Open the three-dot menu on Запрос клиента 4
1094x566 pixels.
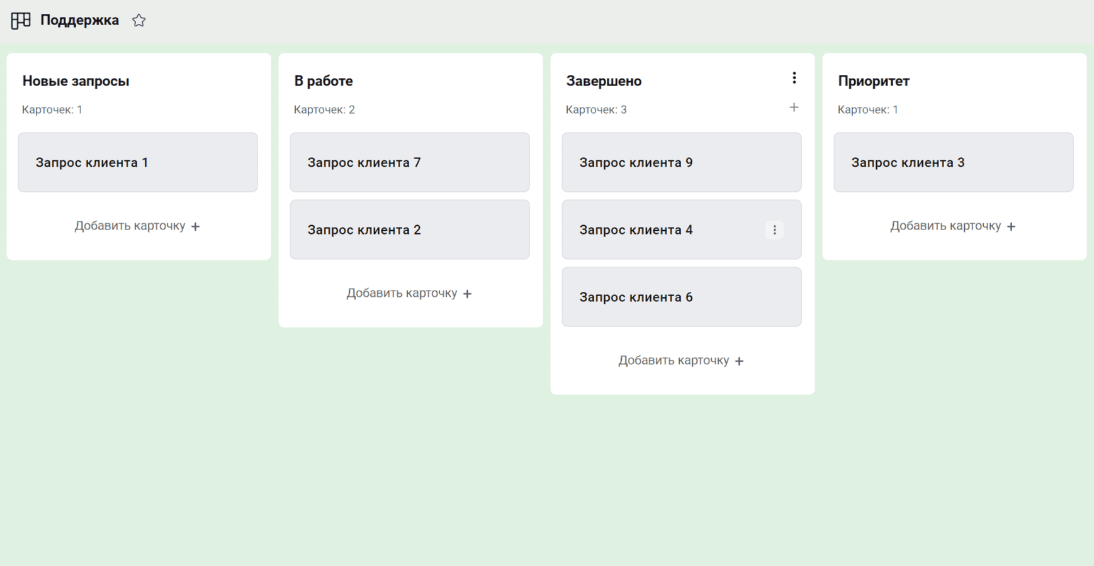coord(774,230)
